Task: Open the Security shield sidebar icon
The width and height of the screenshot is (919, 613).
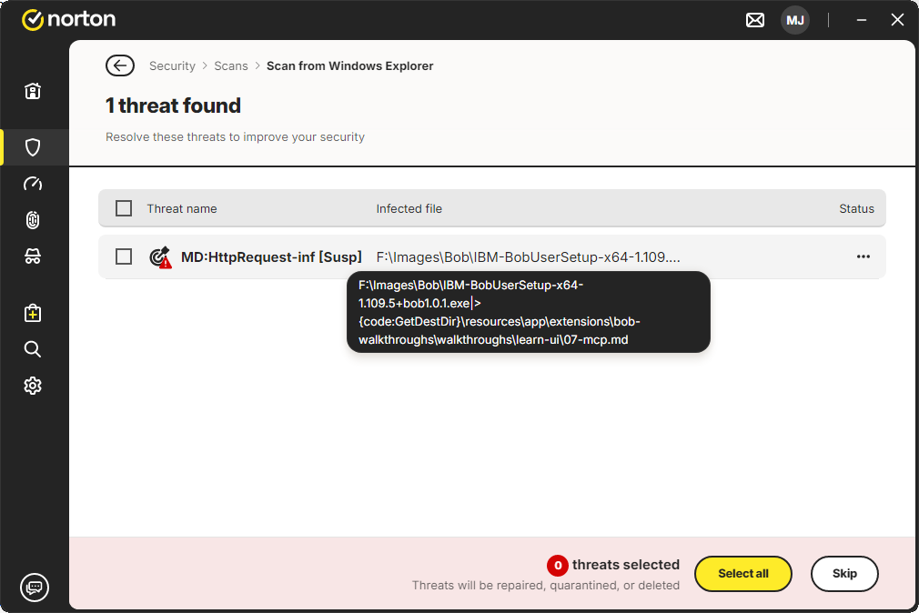Action: click(x=33, y=147)
